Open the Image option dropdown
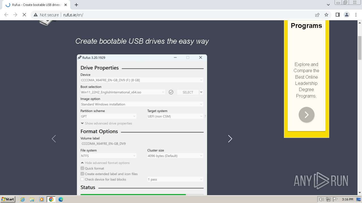This screenshot has height=203, width=362. [x=142, y=104]
